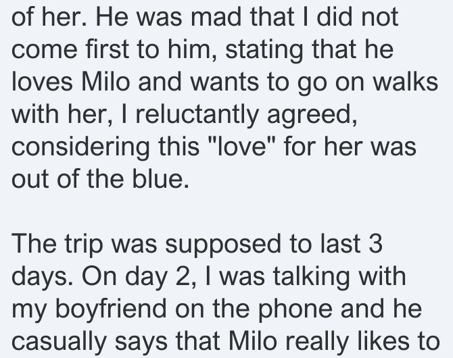Click the word "considering"
Viewport: 453px width, 358px height.
tap(80, 147)
